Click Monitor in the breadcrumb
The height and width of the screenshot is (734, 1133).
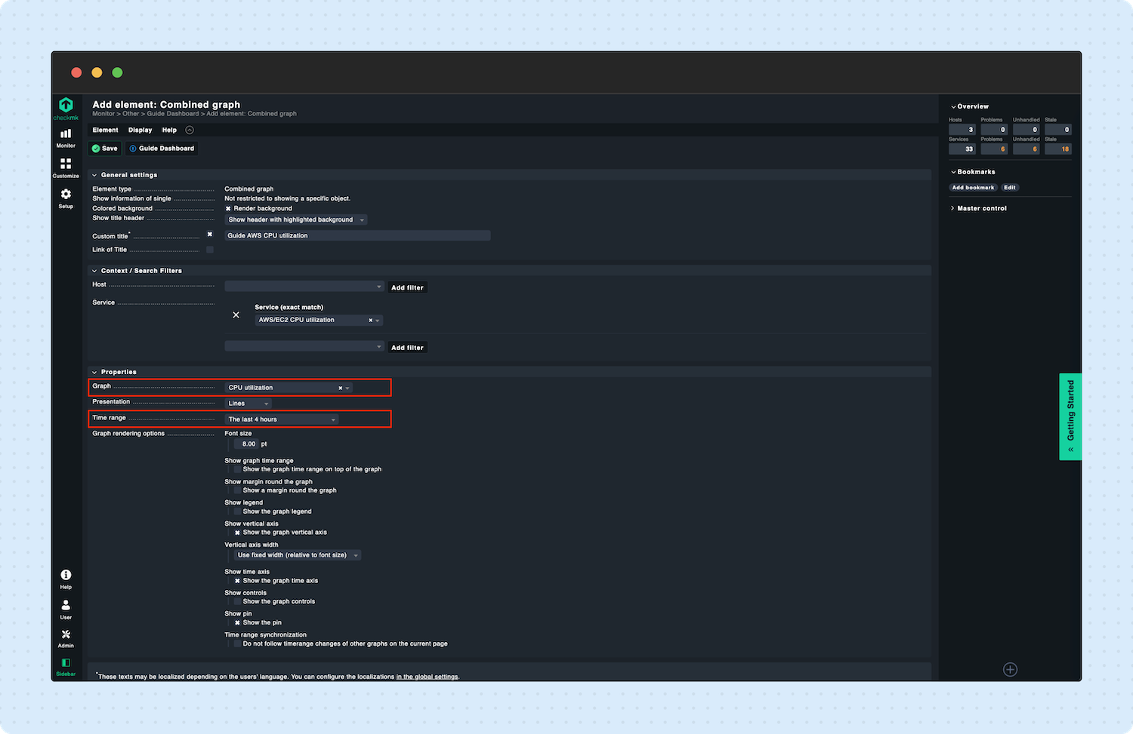(x=103, y=114)
